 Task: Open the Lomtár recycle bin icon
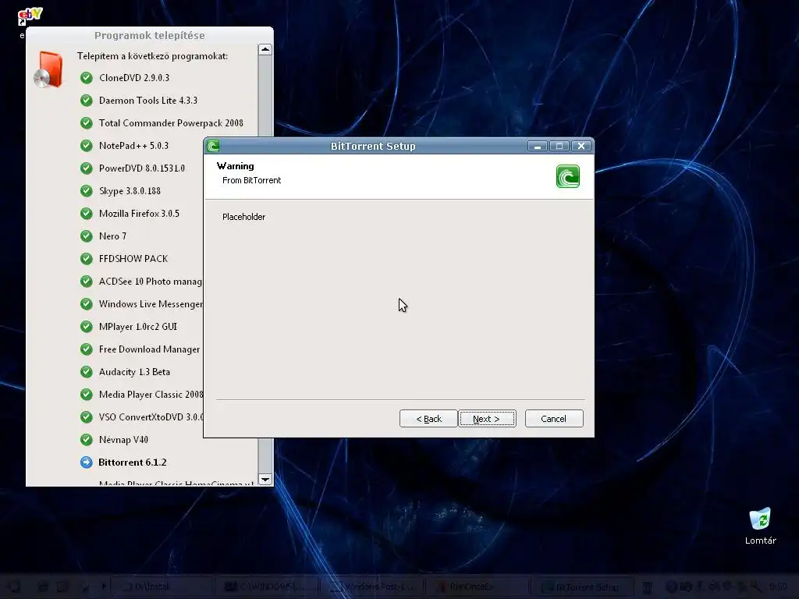point(760,526)
